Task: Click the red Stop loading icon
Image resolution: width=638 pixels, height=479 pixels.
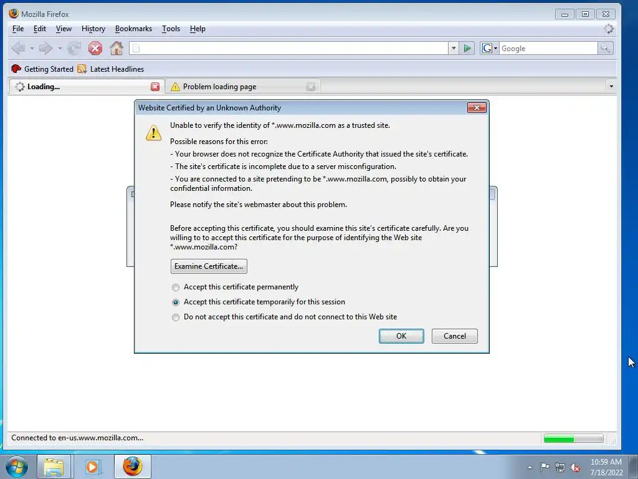Action: pos(95,49)
